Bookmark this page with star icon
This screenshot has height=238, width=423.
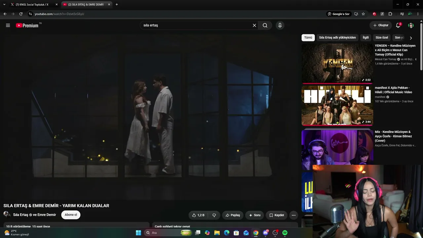pos(363,14)
